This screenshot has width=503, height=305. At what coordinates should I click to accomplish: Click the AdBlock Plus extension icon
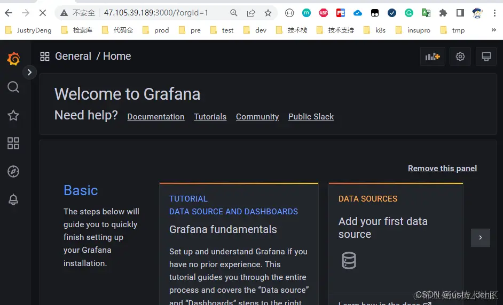pos(324,13)
